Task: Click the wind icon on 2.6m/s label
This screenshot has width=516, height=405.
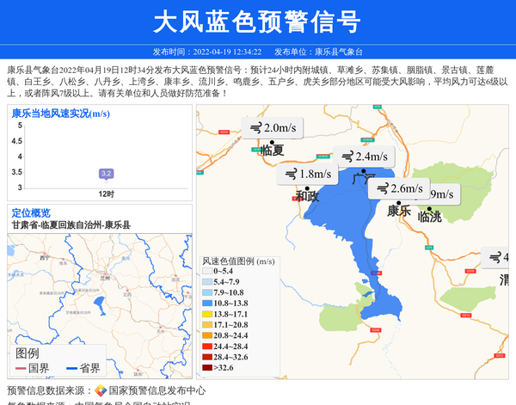Action: click(x=381, y=189)
